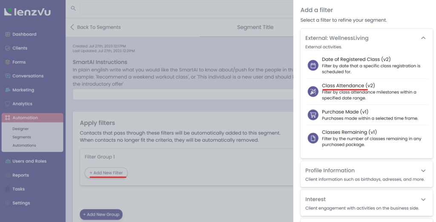Click the search magnifier icon
436x222 pixels.
click(73, 8)
